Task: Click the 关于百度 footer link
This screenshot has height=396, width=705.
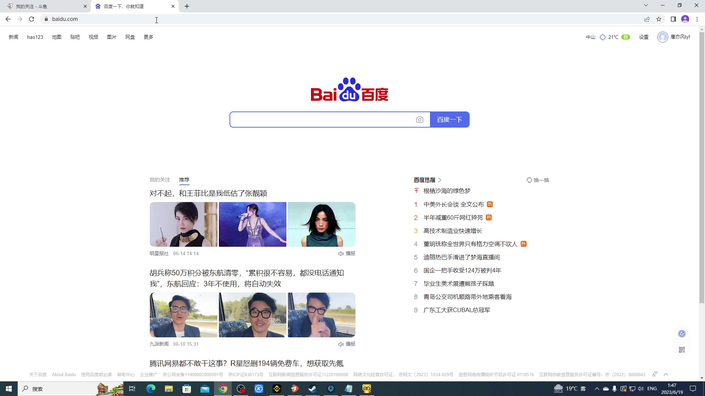Action: (38, 375)
